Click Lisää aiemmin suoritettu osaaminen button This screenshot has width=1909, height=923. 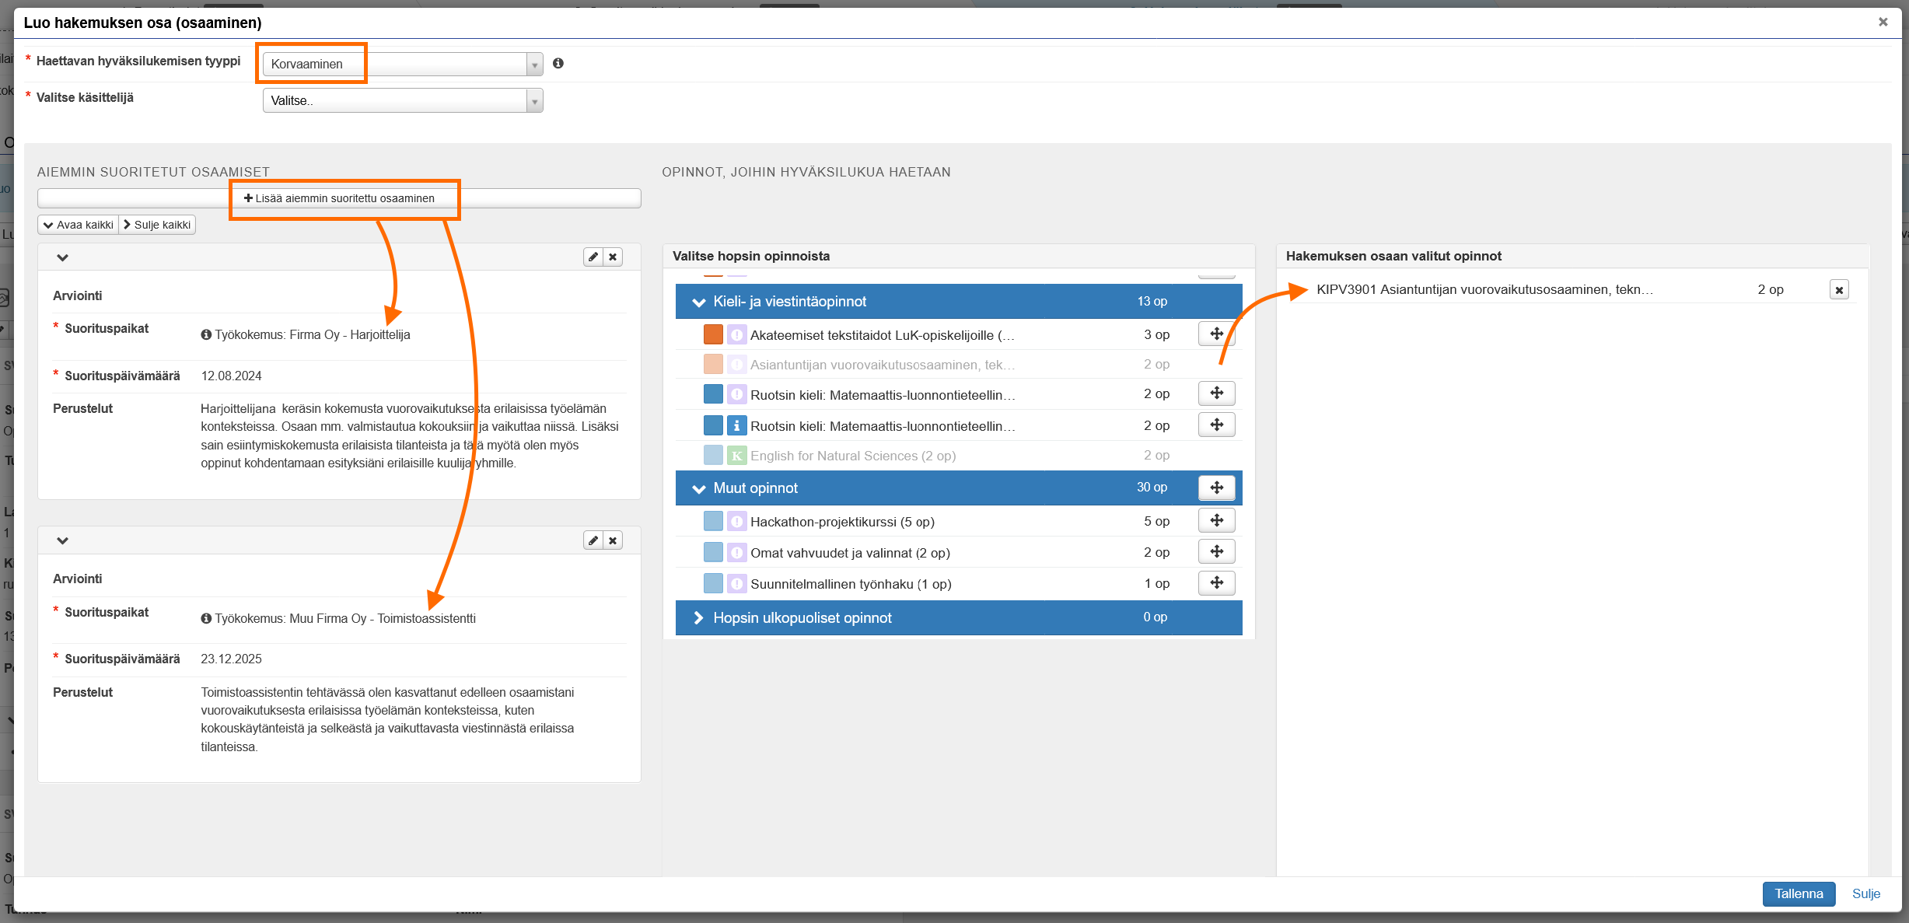click(x=339, y=198)
